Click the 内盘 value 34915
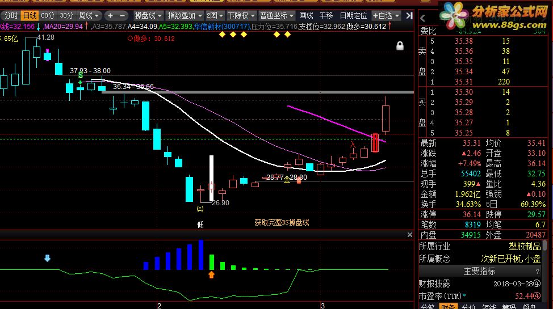The image size is (553, 309). [x=471, y=235]
